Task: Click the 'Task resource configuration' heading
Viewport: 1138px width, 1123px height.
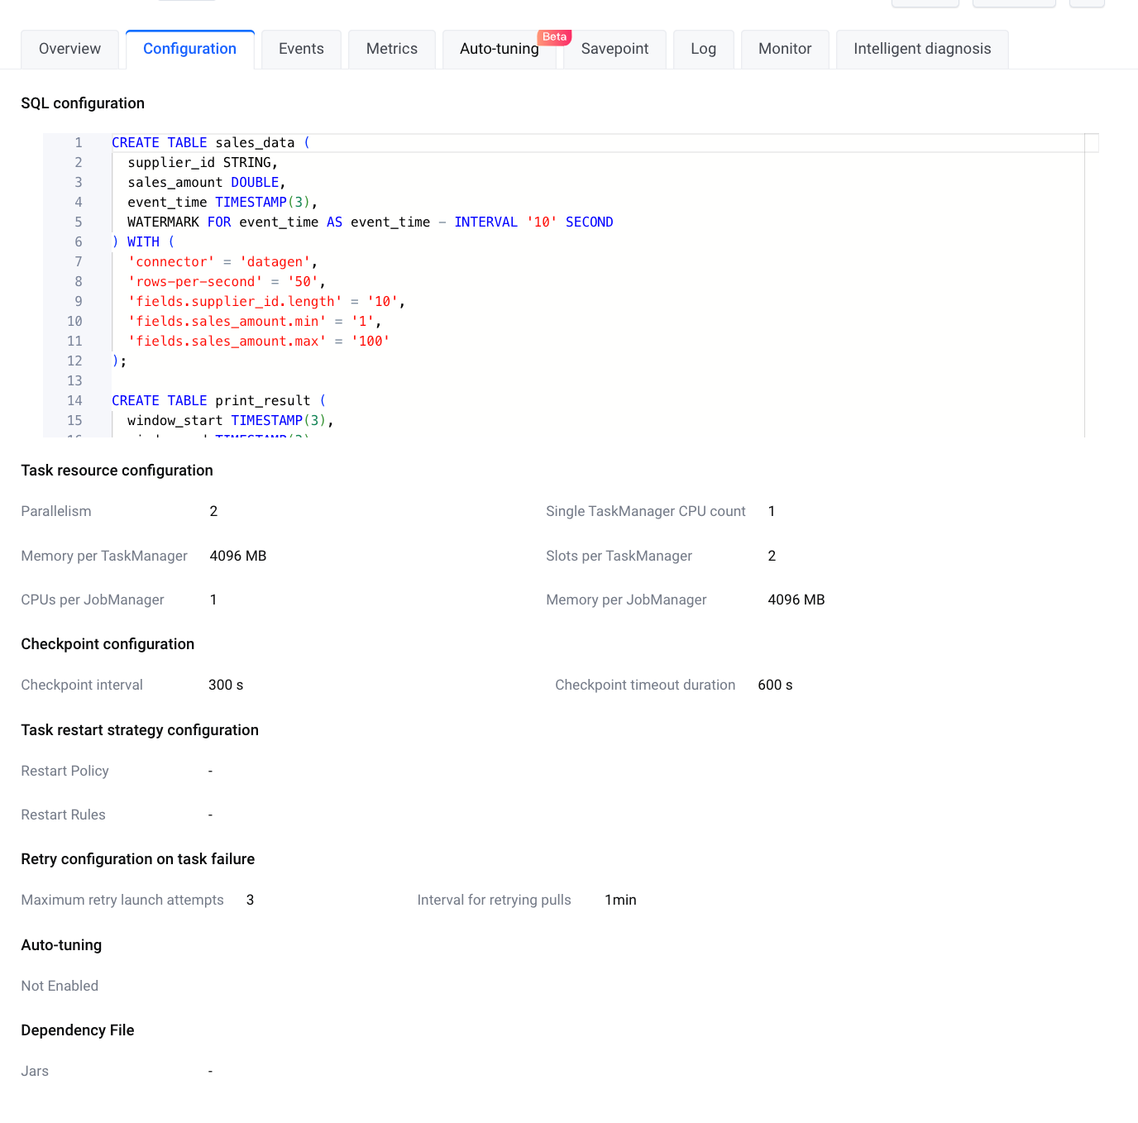Action: 117,471
